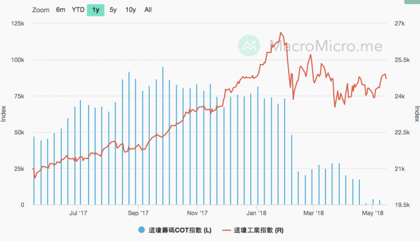Select the 6m zoom range
This screenshot has width=420, height=241.
coord(61,10)
